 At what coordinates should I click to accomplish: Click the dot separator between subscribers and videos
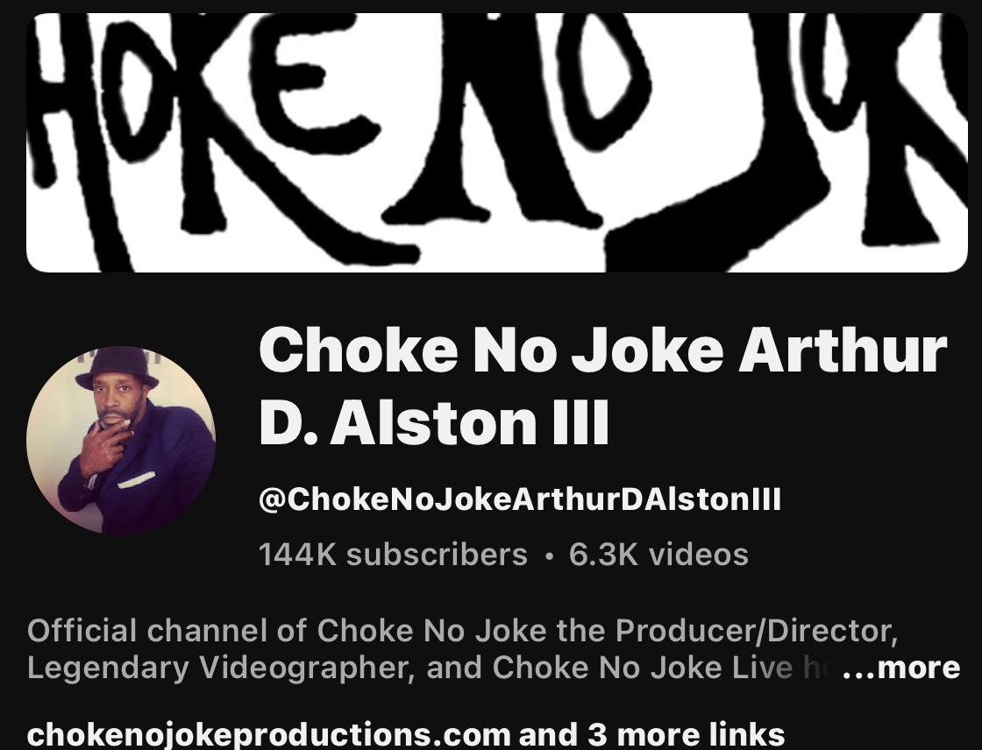pos(549,555)
